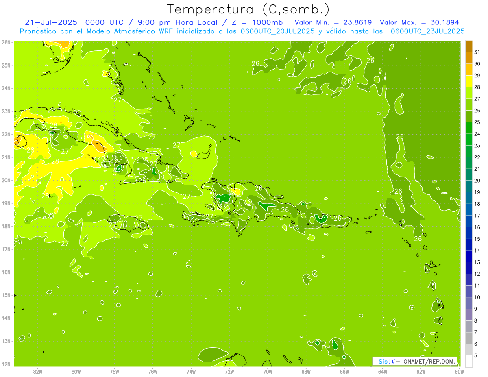The height and width of the screenshot is (377, 488).
Task: Click the legend value label 29
Action: pos(477,75)
